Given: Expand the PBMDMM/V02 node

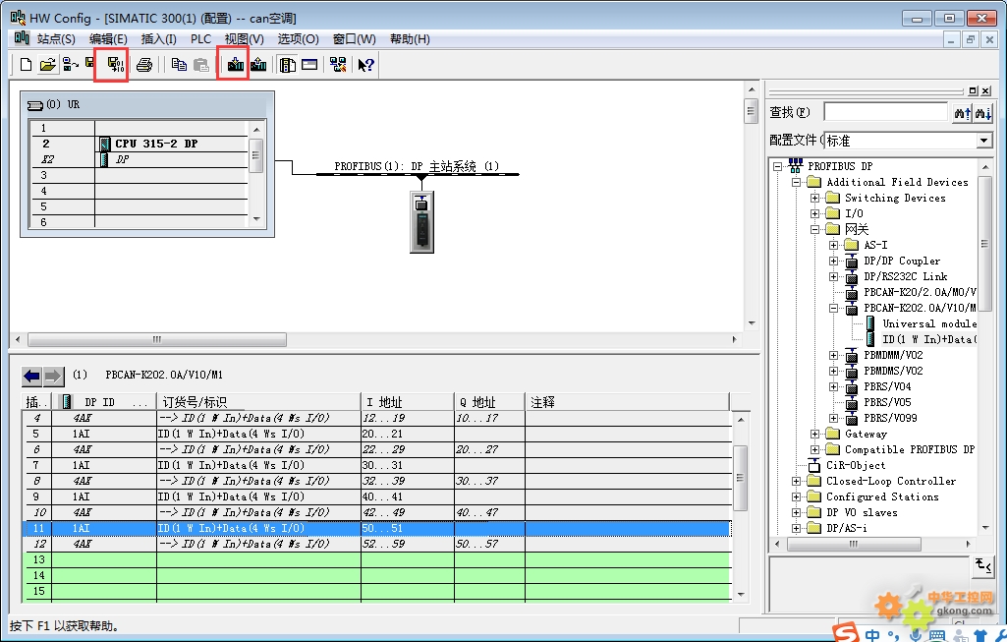Looking at the screenshot, I should tap(834, 355).
